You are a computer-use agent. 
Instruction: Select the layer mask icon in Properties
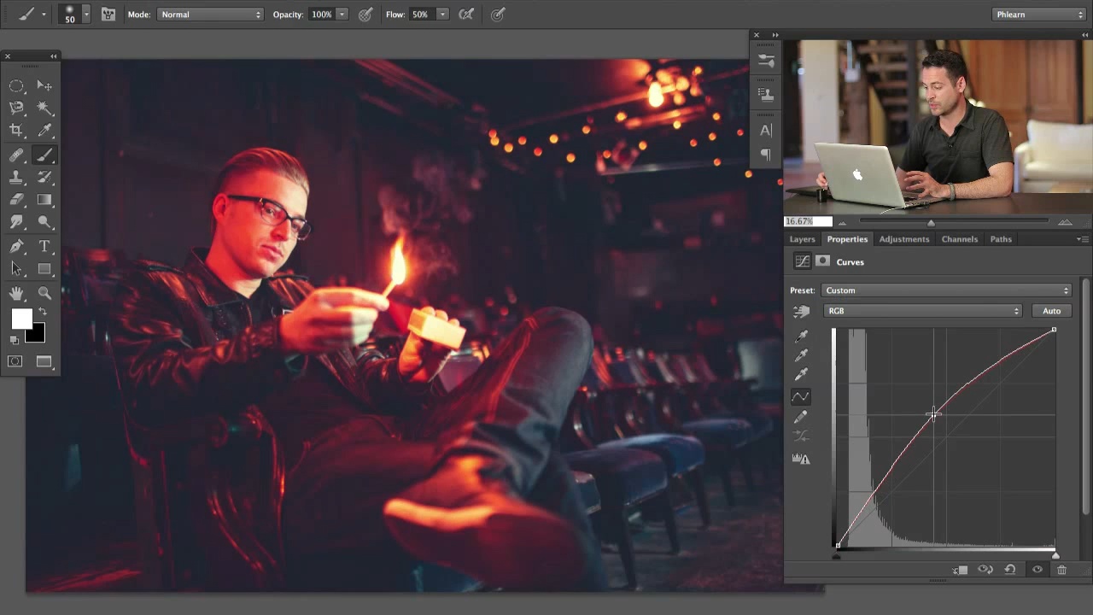(822, 261)
